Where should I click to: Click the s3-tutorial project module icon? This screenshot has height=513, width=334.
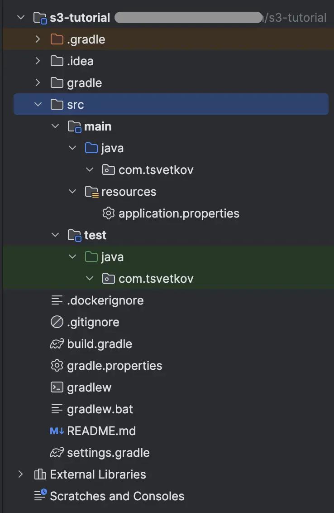coord(40,18)
